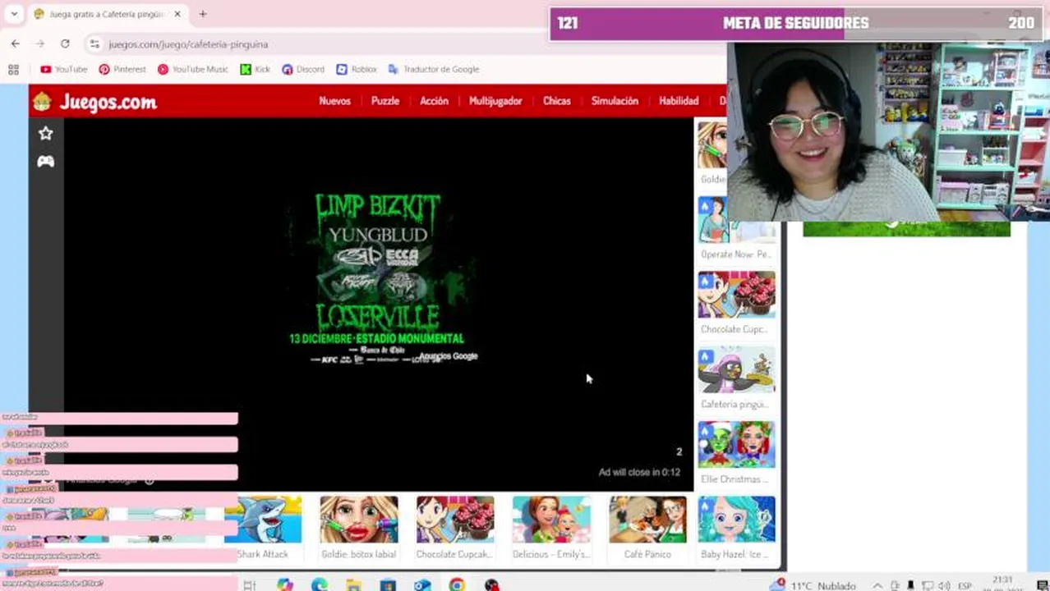Image resolution: width=1050 pixels, height=591 pixels.
Task: Open the Chicas category
Action: [556, 101]
